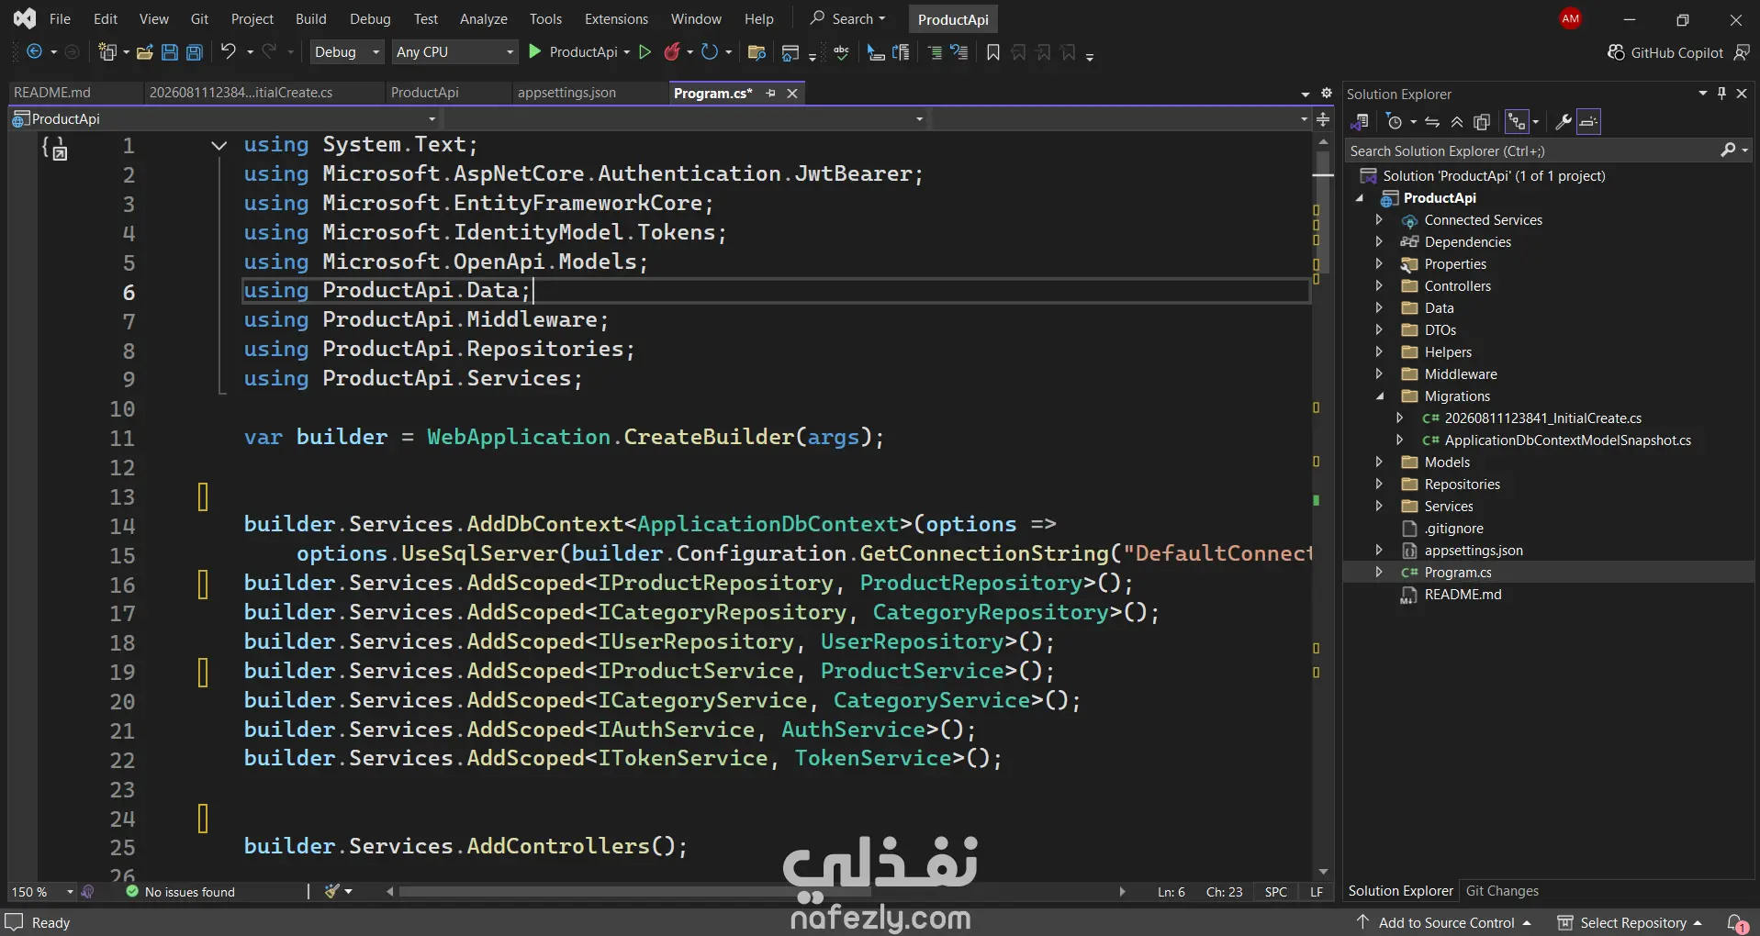Click Collapse All icon in Solution Explorer
This screenshot has width=1760, height=936.
[1457, 122]
